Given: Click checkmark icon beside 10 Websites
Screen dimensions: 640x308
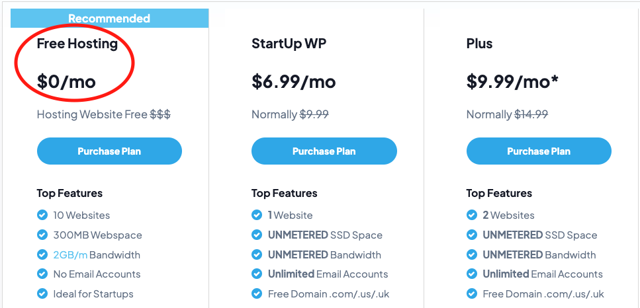Looking at the screenshot, I should (42, 215).
